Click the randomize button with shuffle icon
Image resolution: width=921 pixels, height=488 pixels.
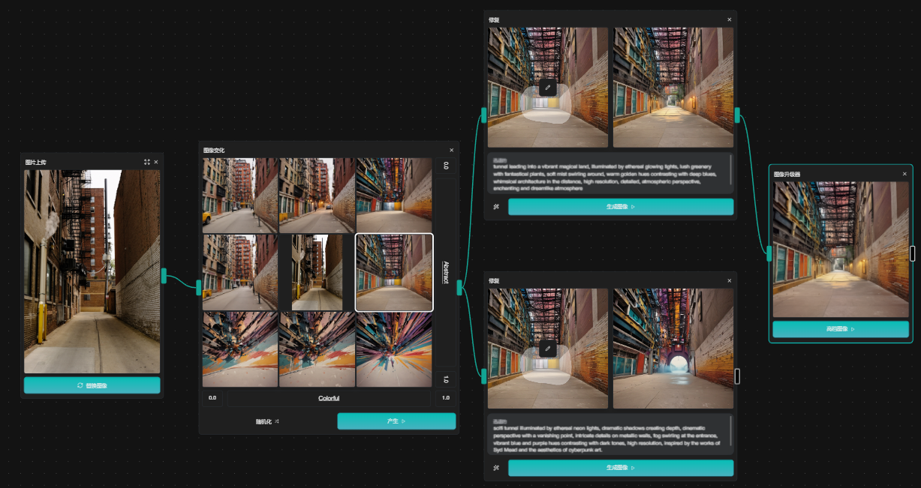point(267,421)
